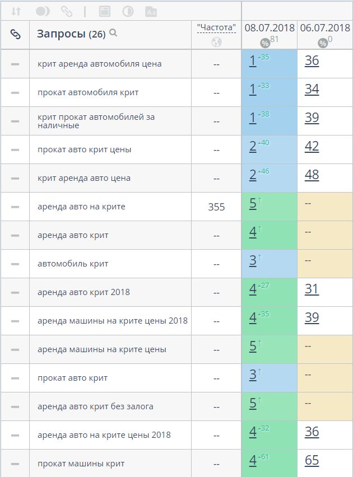The image size is (353, 477).
Task: Click percent badge under 06.07.2018
Action: (x=323, y=43)
